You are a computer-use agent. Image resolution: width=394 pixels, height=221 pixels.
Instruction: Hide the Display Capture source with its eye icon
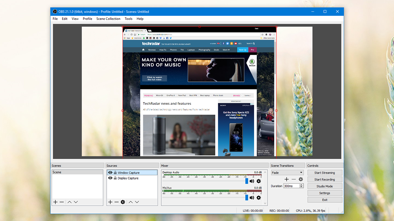pyautogui.click(x=110, y=178)
